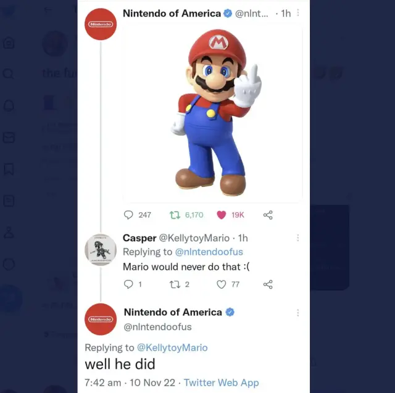Share Casper's reply tweet

(268, 284)
